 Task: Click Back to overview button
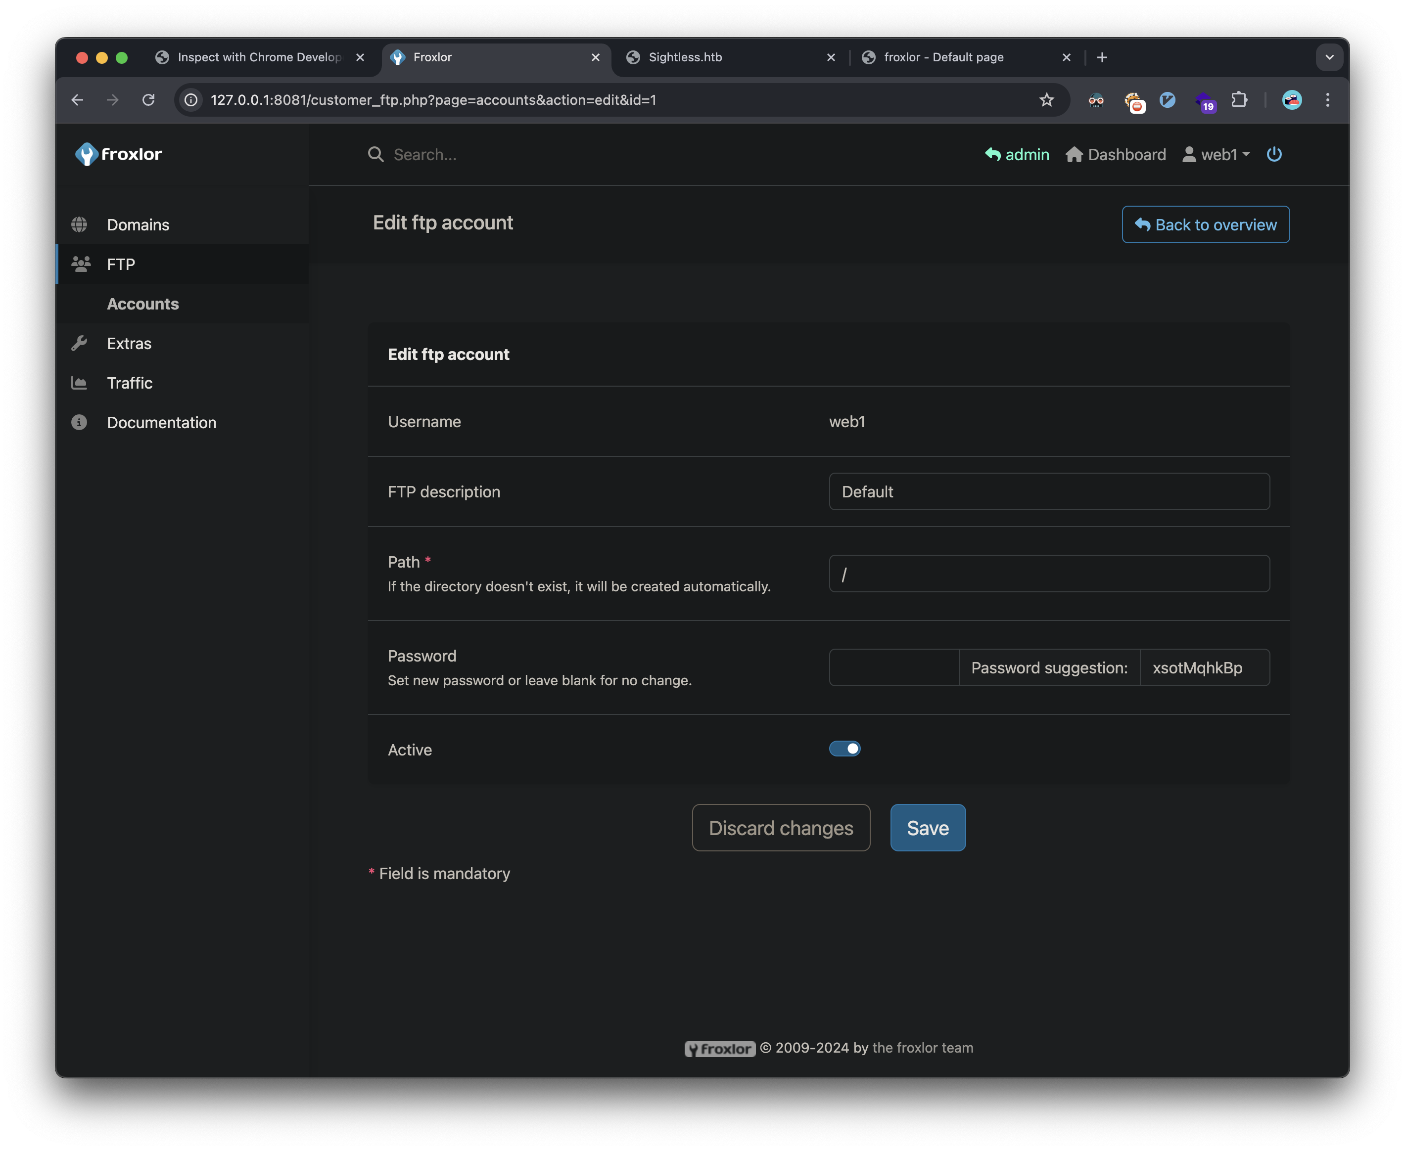(1205, 225)
